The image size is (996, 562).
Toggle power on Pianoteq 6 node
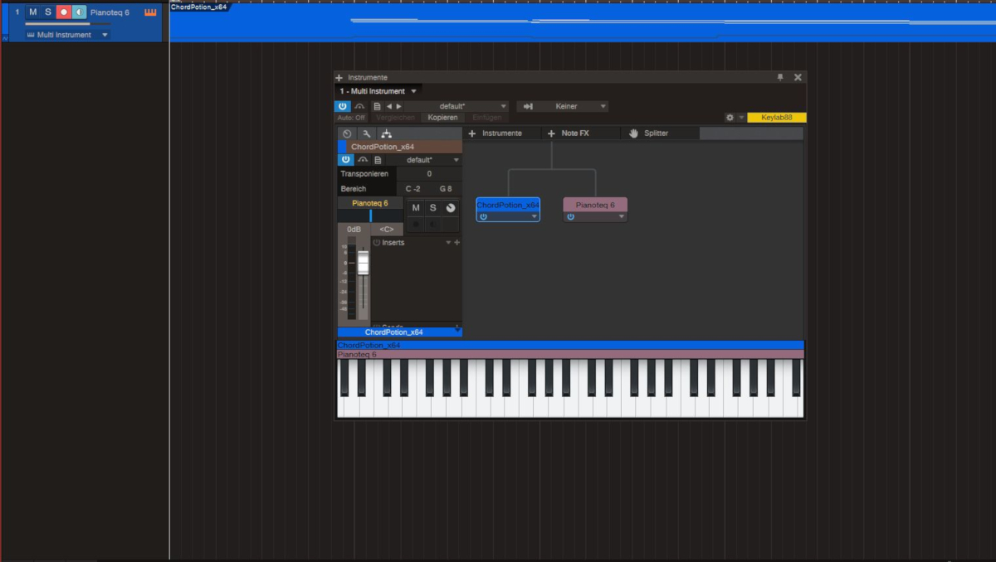(x=570, y=216)
